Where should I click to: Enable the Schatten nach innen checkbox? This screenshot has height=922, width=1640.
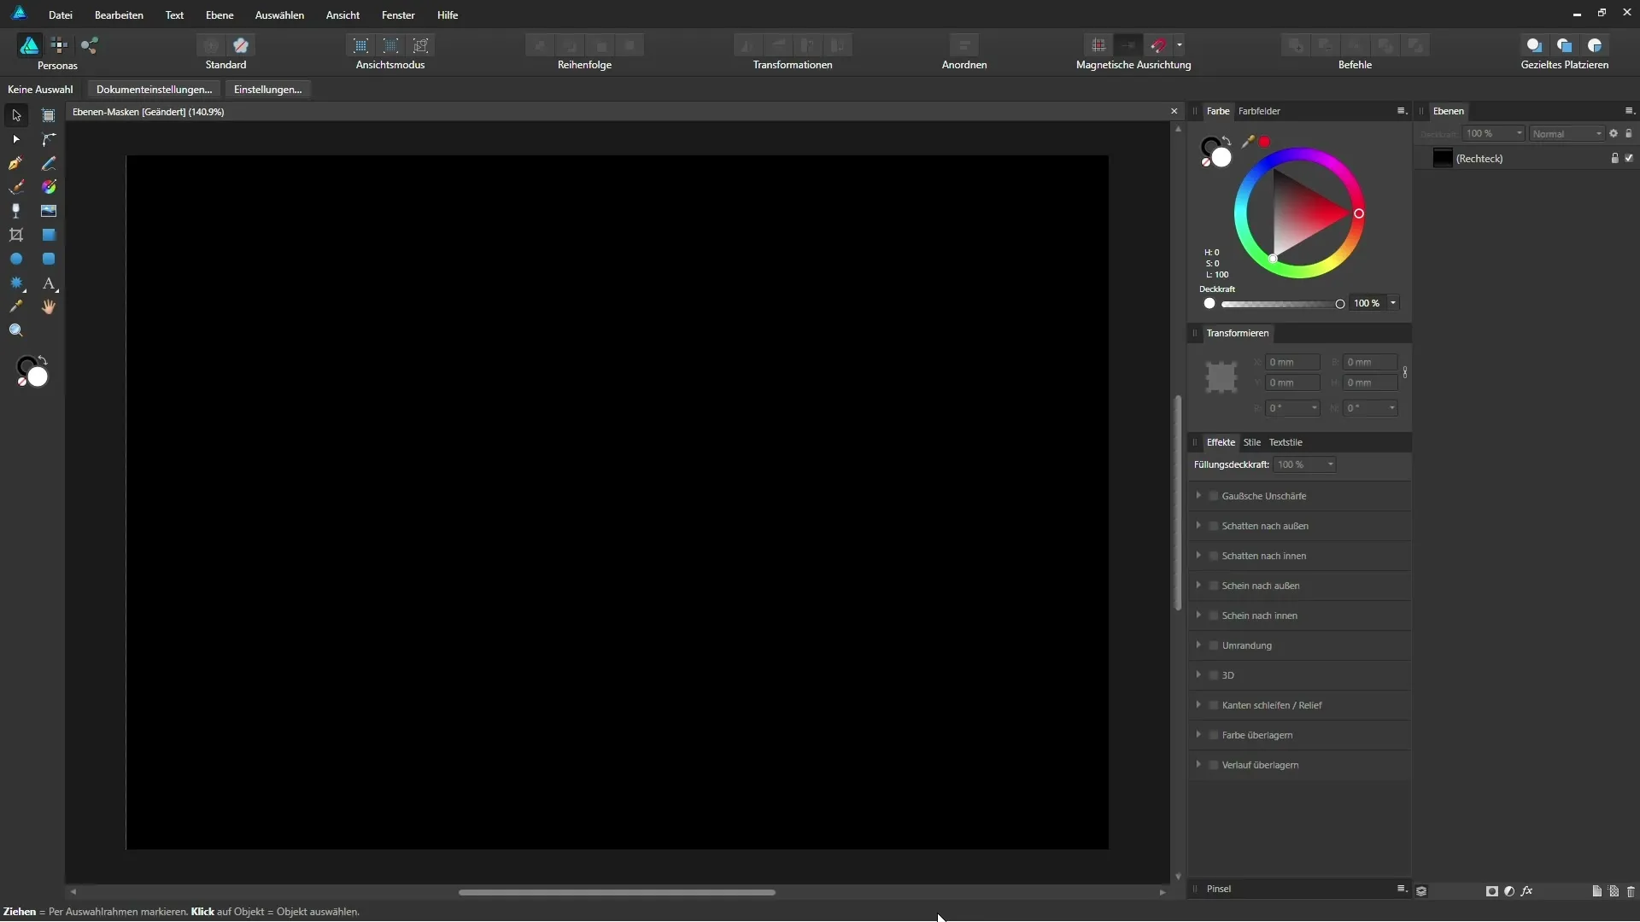[x=1213, y=556]
